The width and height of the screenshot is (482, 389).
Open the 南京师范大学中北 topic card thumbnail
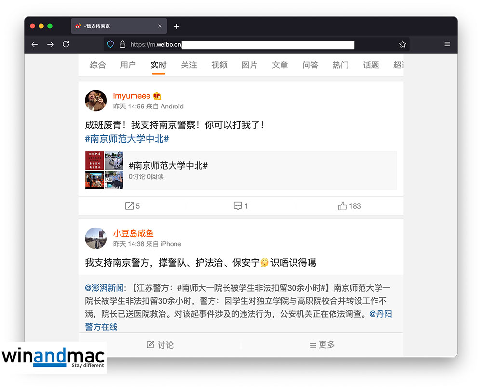click(x=104, y=171)
